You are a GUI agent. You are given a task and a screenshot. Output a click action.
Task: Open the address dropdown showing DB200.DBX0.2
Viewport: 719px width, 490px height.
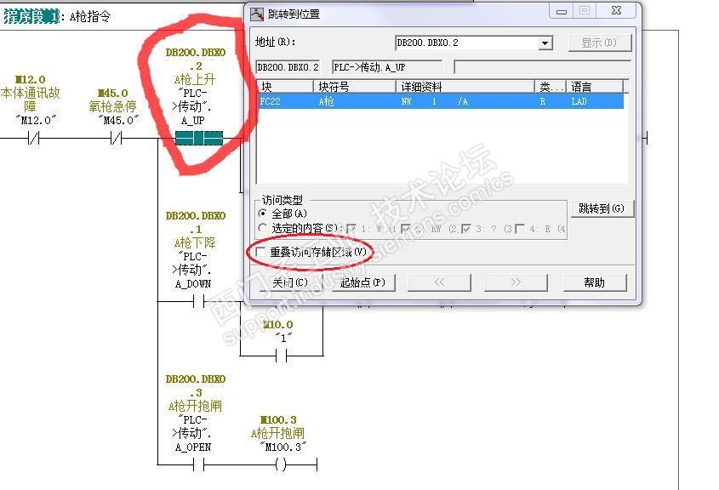(545, 43)
